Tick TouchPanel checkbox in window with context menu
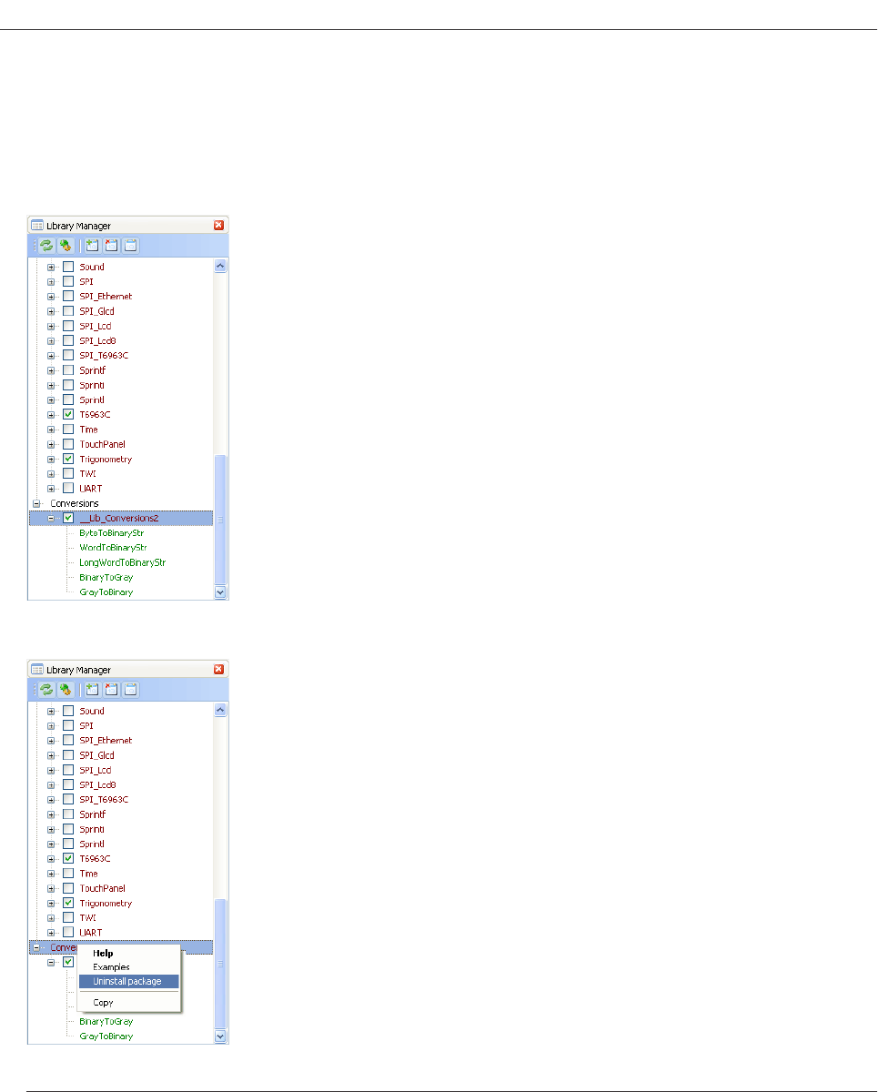Viewport: 879px width, 1092px height. click(x=68, y=888)
